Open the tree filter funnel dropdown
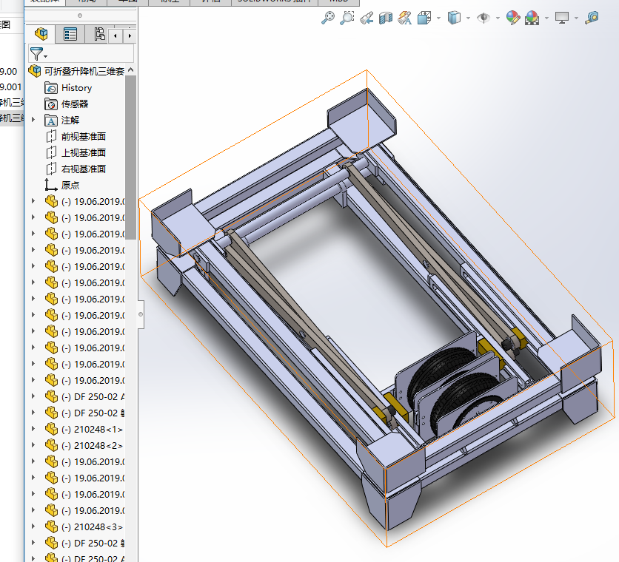The width and height of the screenshot is (619, 562). click(x=38, y=53)
